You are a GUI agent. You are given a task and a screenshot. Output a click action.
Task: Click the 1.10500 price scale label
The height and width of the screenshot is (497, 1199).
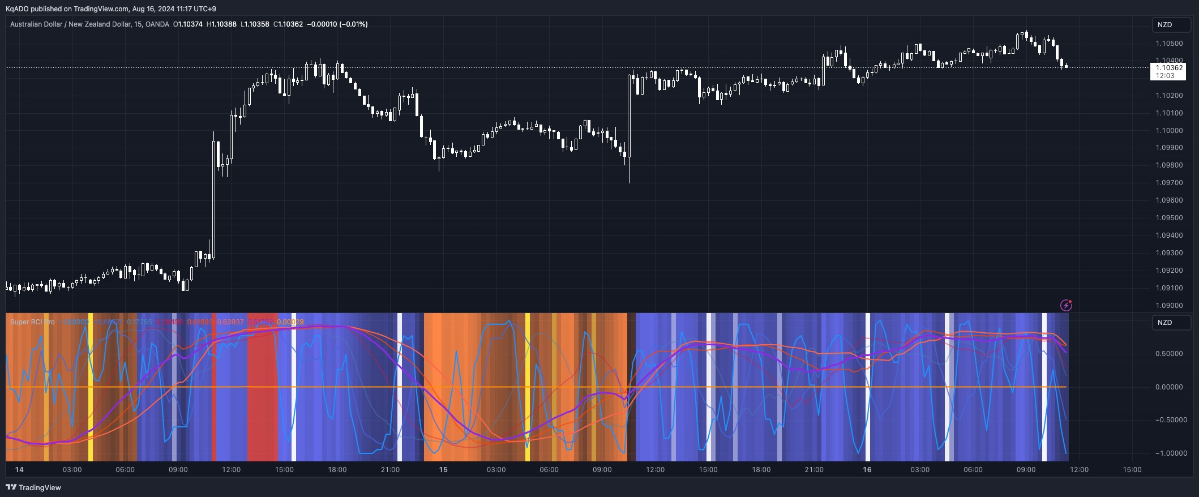[x=1169, y=44]
